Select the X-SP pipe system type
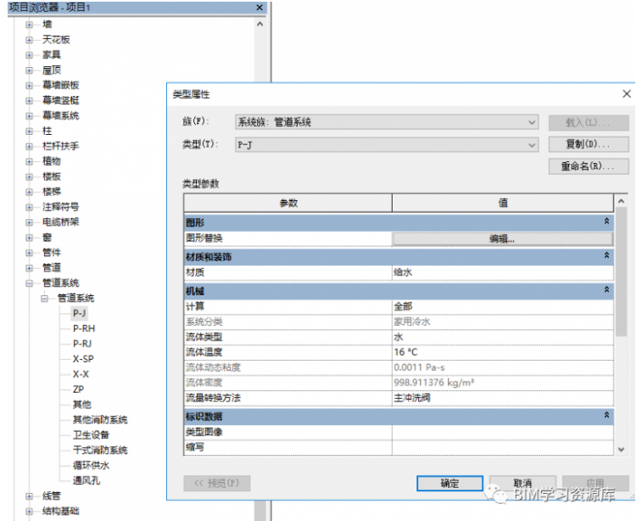The image size is (642, 521). [x=83, y=359]
